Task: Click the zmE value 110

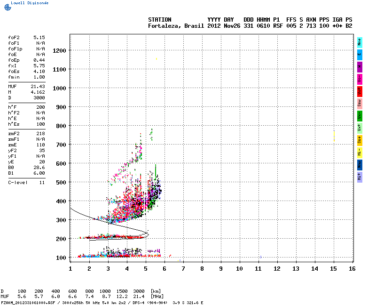Action: coord(40,145)
